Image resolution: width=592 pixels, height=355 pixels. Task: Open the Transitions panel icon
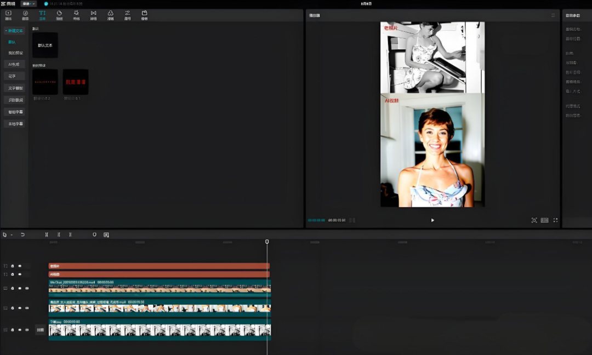[93, 14]
